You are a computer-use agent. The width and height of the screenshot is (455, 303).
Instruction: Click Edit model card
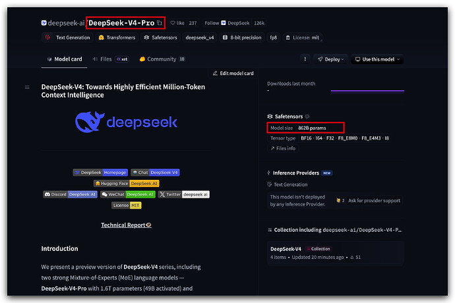tap(233, 73)
